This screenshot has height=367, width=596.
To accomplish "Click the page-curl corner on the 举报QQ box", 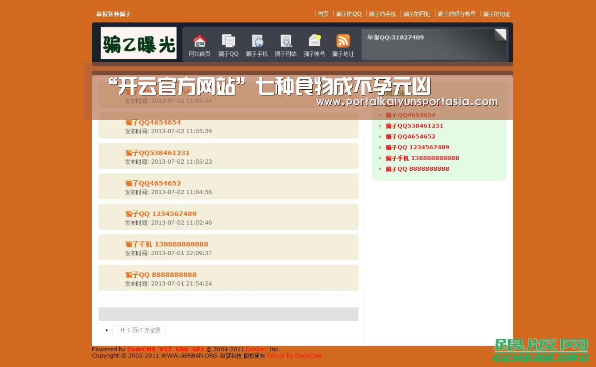I will click(x=501, y=35).
